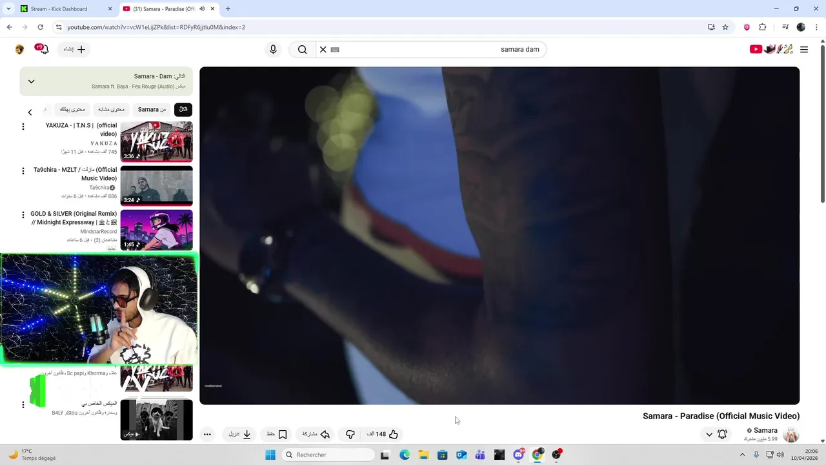Show more filter chips with arrow
826x465 pixels.
point(30,112)
